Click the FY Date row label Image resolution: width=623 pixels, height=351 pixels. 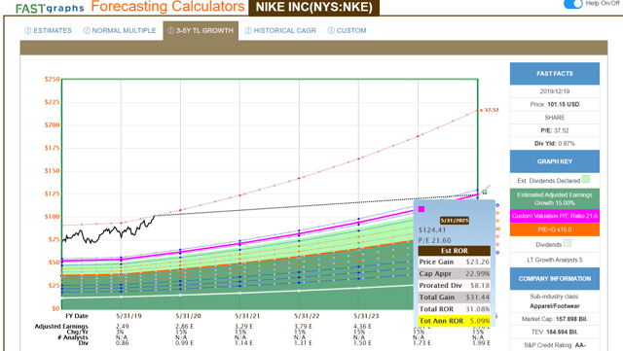click(77, 316)
